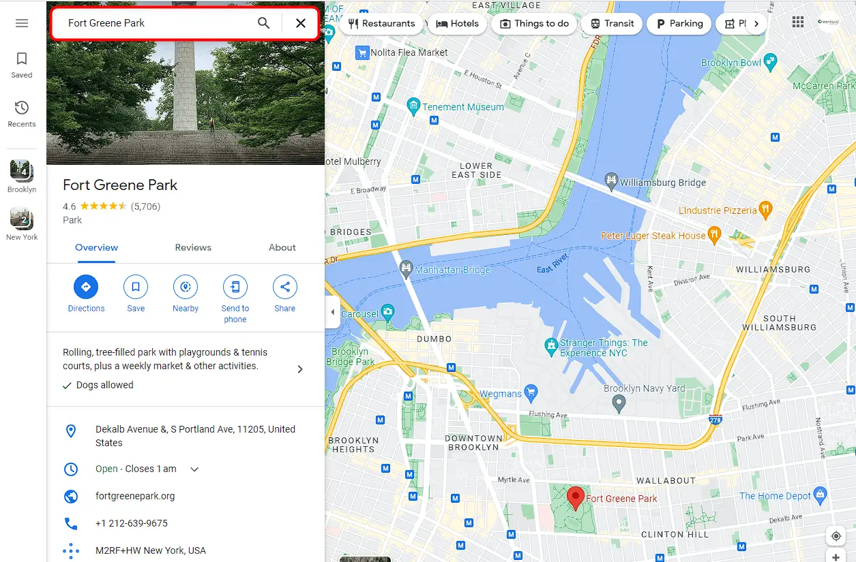Click the Hotel Mulberry label
This screenshot has width=856, height=562.
pyautogui.click(x=353, y=161)
